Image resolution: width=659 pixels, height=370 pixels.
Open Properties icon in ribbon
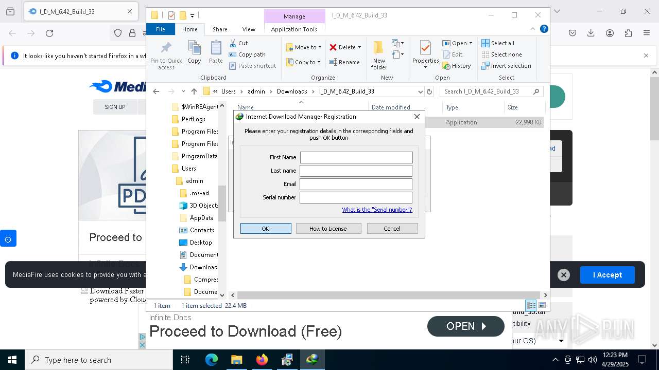tap(425, 55)
